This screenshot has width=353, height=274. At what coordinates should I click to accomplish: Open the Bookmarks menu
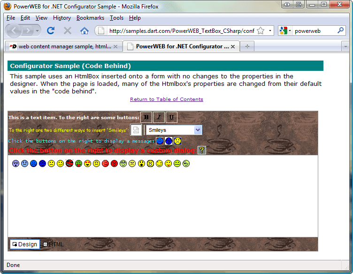[x=90, y=18]
